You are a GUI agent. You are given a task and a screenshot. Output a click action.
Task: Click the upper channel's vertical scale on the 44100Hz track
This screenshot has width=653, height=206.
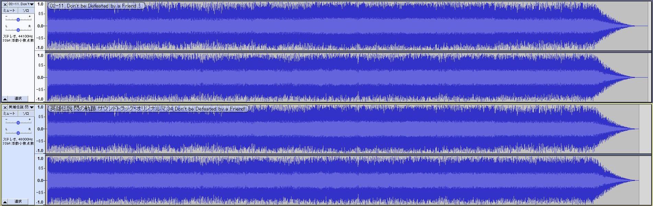[x=40, y=26]
